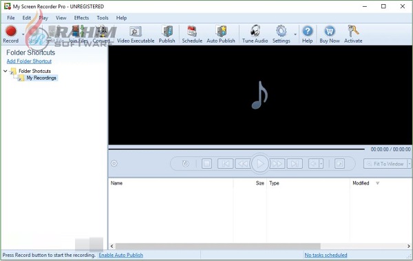413x261 pixels.
Task: Click the rewind button
Action: click(x=242, y=164)
